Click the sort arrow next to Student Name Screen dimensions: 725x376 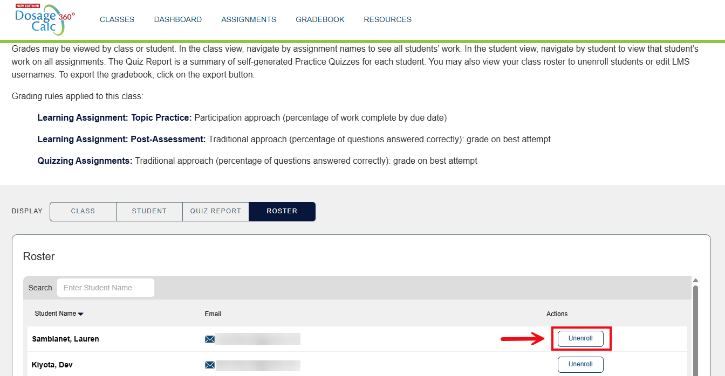tap(80, 313)
